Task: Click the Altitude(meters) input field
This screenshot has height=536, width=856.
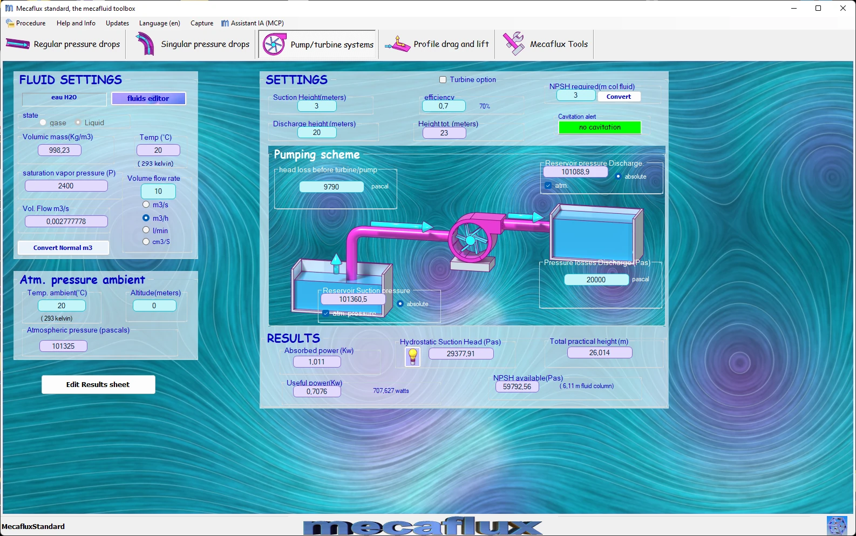Action: click(x=154, y=306)
